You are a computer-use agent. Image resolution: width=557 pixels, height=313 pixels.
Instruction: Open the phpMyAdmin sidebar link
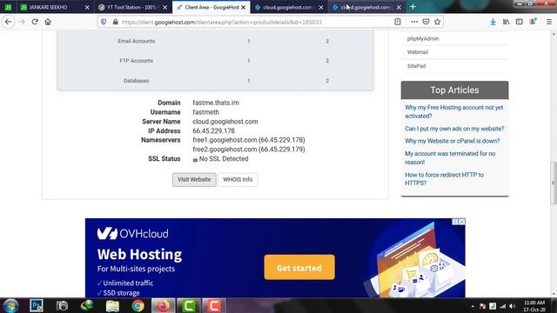pyautogui.click(x=423, y=38)
